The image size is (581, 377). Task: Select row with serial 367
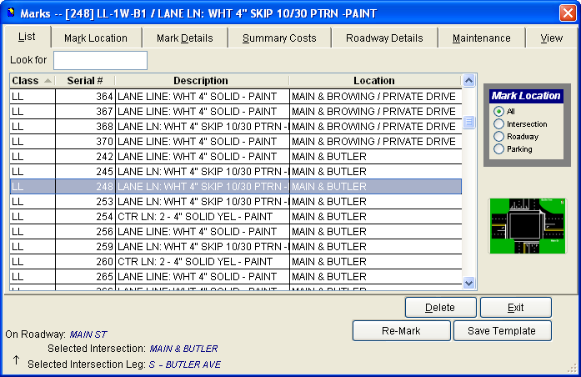tap(236, 112)
